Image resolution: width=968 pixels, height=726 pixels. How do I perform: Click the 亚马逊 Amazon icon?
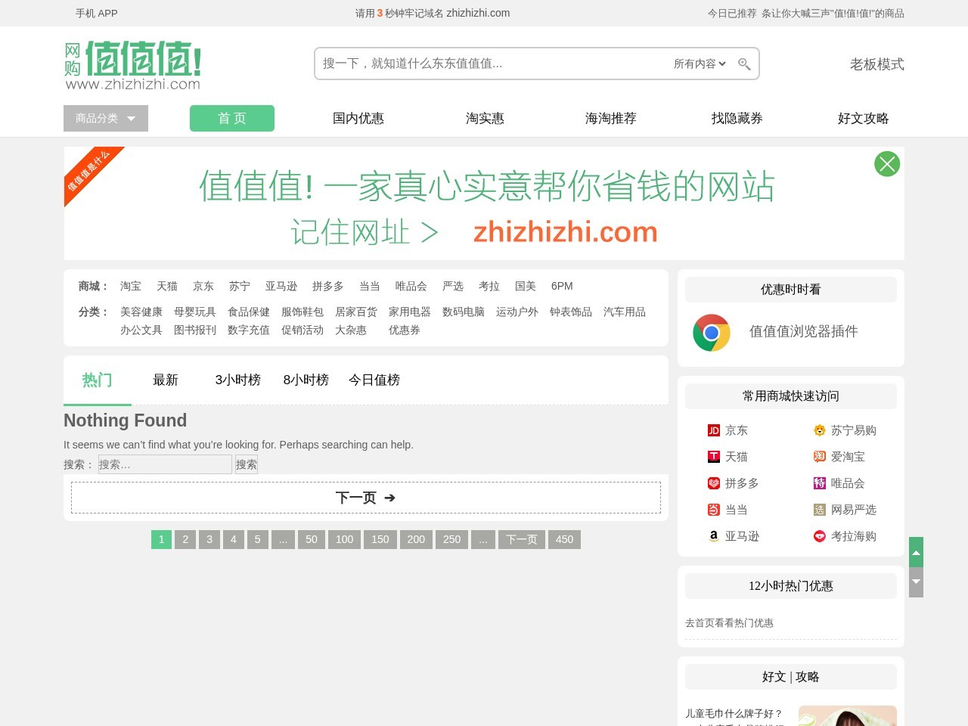click(x=713, y=536)
